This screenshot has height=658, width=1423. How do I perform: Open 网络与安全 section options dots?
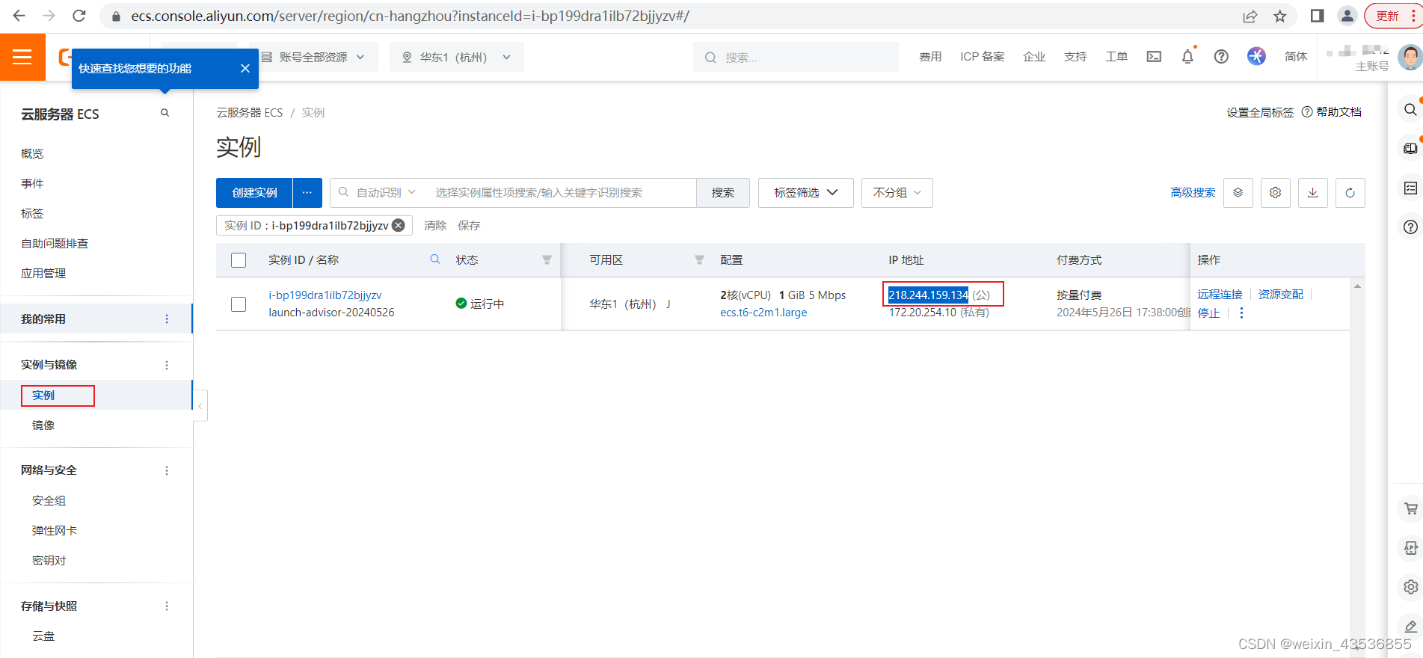pyautogui.click(x=167, y=470)
